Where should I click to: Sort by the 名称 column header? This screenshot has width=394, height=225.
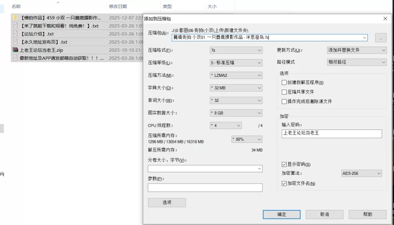click(x=16, y=6)
